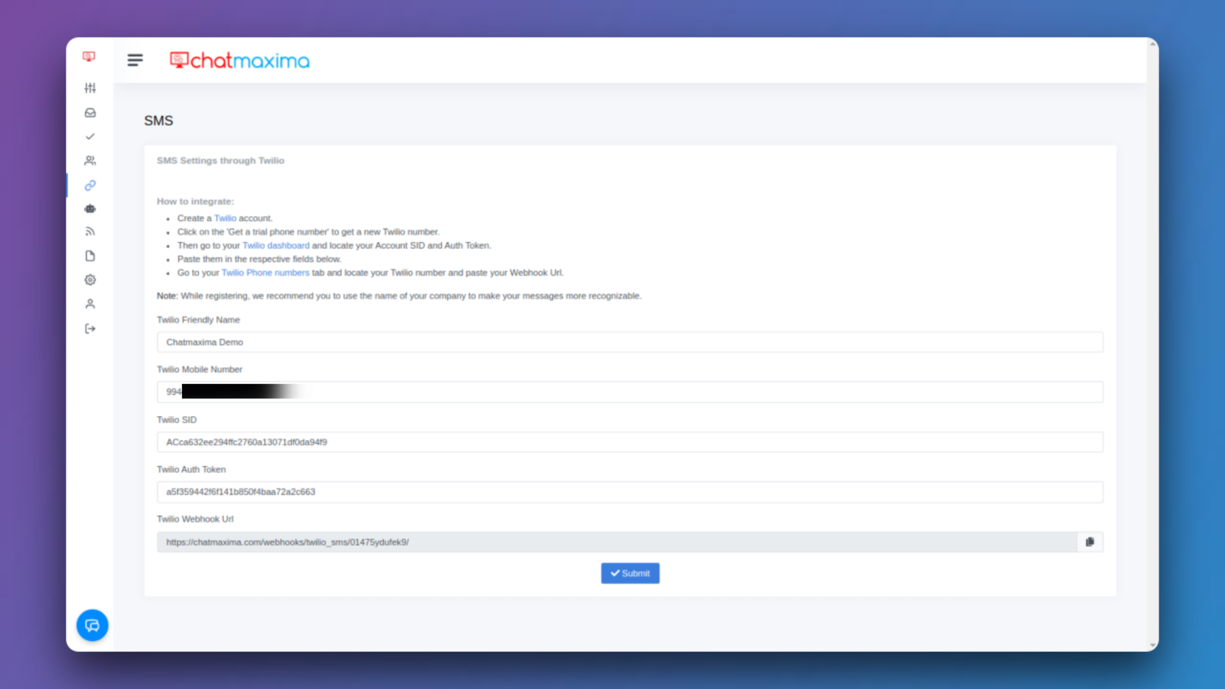The width and height of the screenshot is (1225, 689).
Task: Select the integrations link icon in sidebar
Action: point(90,185)
